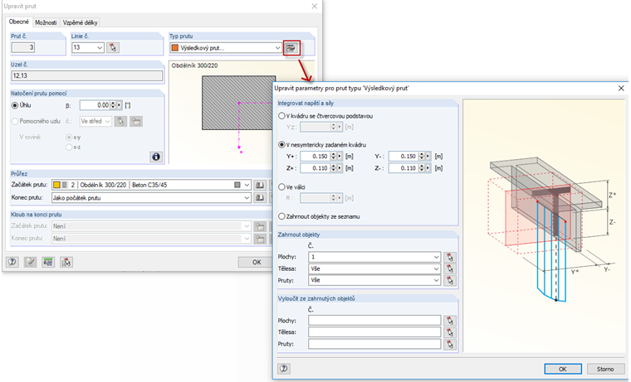Open cross-section library for Začátek prutu

point(260,185)
